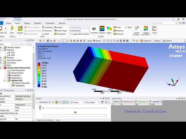
Task: Open the Extend dropdown
Action: (x=167, y=41)
